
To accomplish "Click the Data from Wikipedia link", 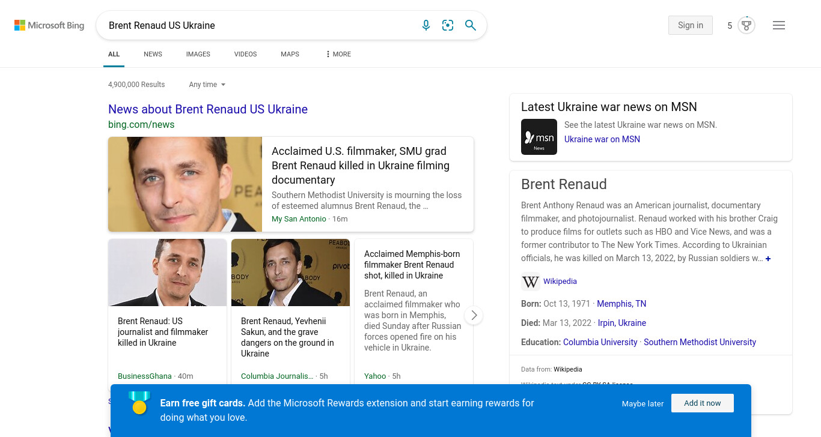I will (567, 370).
